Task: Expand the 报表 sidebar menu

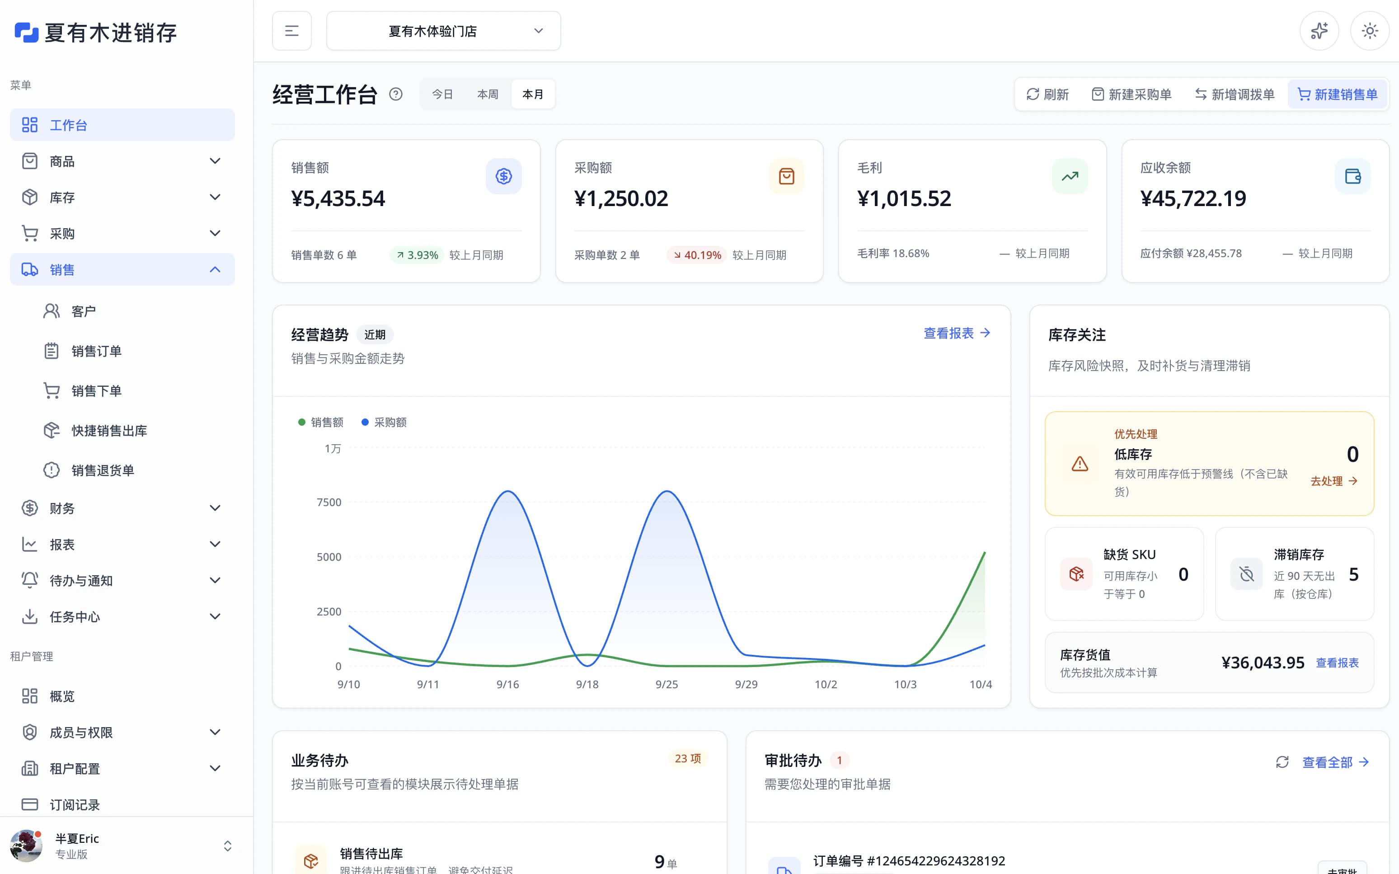Action: [122, 545]
